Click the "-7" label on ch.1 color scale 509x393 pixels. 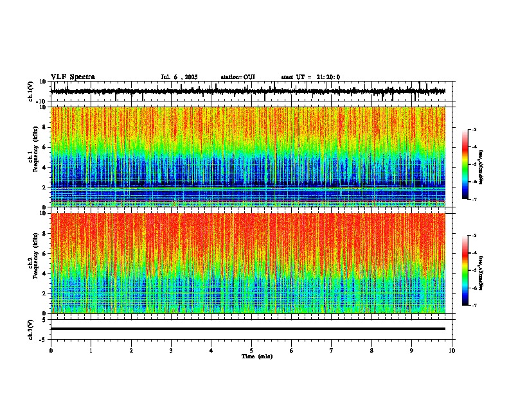pos(474,199)
